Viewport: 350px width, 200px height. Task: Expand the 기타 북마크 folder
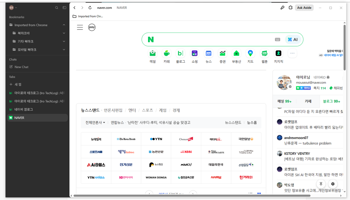[x=64, y=41]
